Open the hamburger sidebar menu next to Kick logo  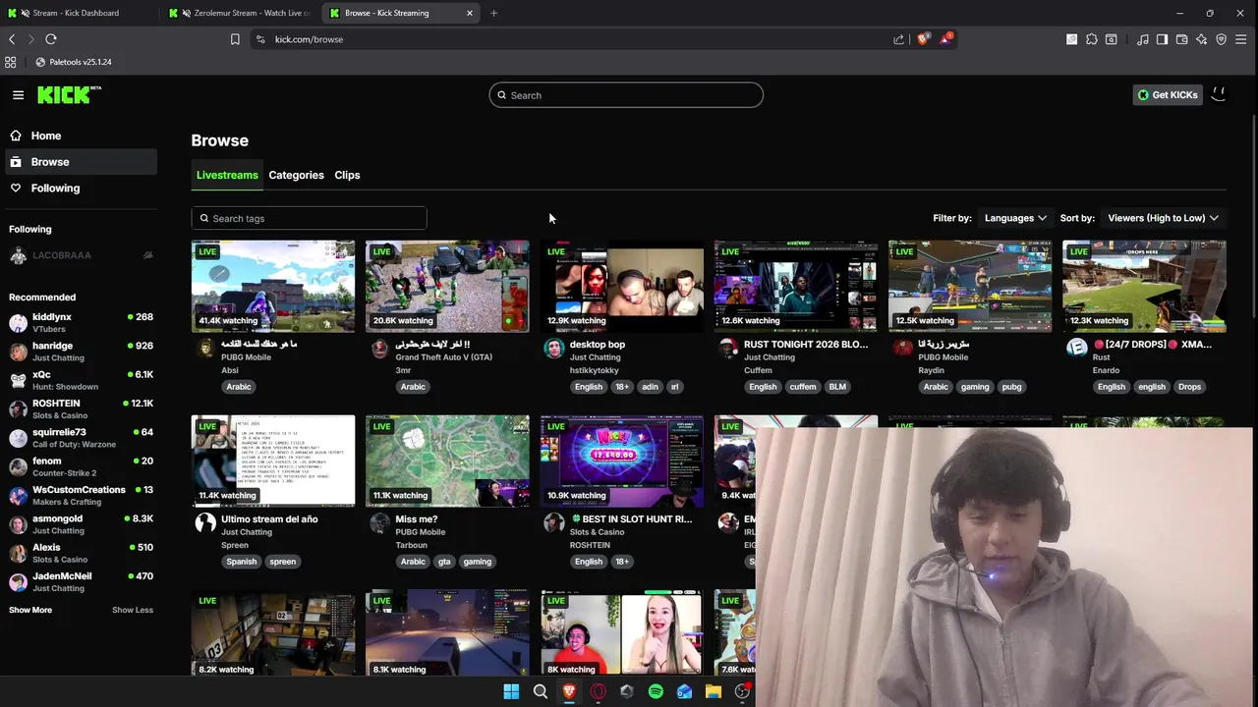click(x=18, y=95)
